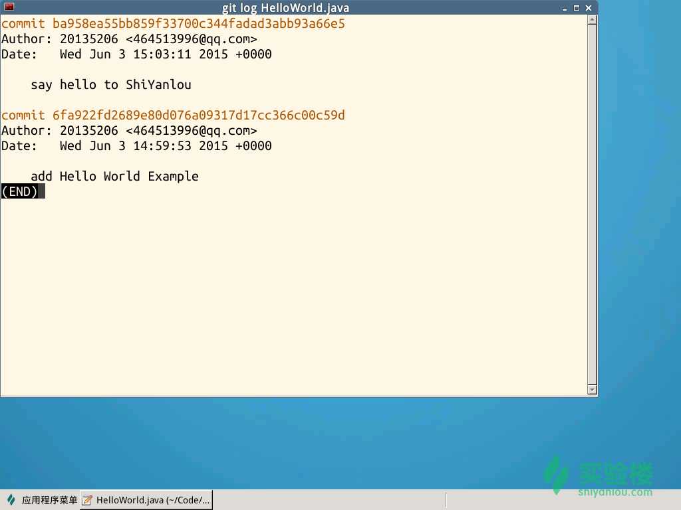The image size is (681, 510).
Task: Click date 'Wed Jun 3 15:03:11 2015 +0000'
Action: coord(166,54)
